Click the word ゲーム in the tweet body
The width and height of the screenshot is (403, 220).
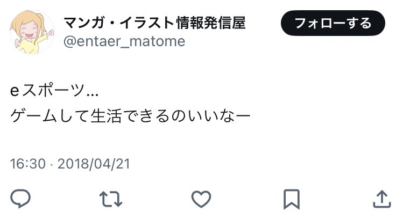point(33,116)
